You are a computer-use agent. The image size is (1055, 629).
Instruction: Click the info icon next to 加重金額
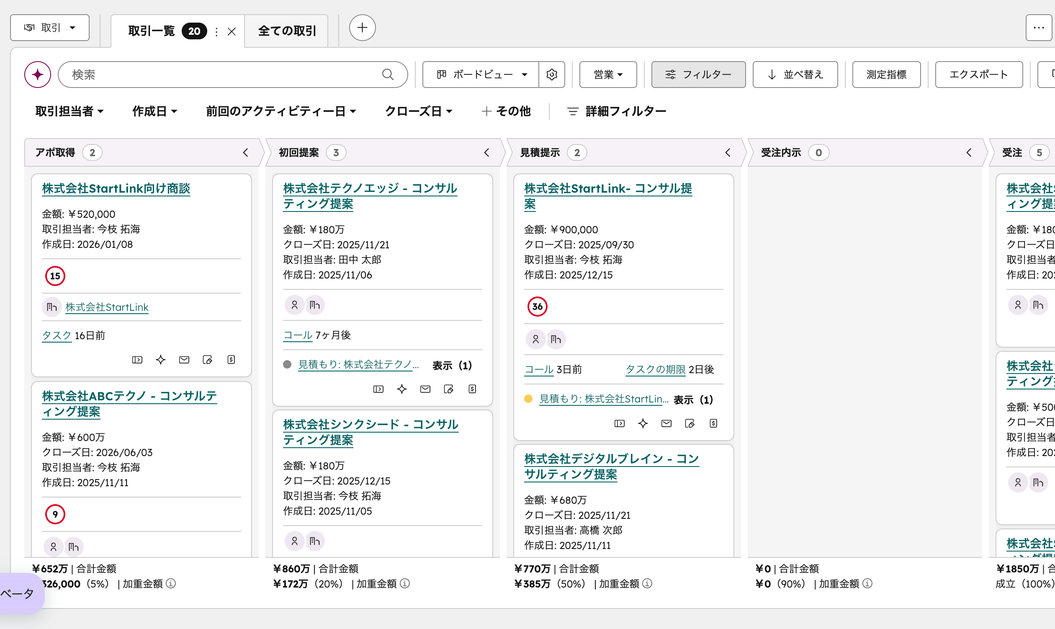(x=171, y=584)
